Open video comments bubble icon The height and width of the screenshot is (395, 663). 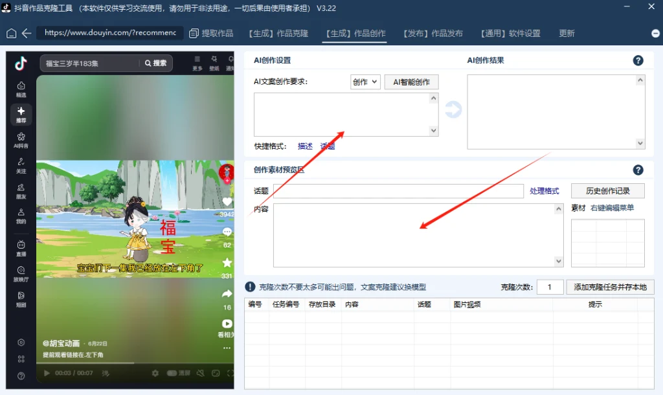click(x=227, y=232)
